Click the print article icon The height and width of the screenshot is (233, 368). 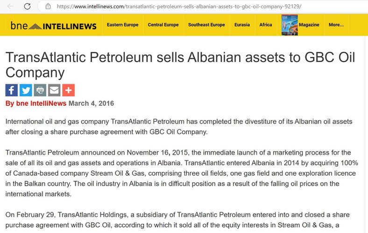(40, 90)
